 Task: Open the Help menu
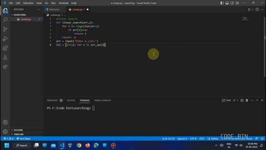click(x=74, y=3)
